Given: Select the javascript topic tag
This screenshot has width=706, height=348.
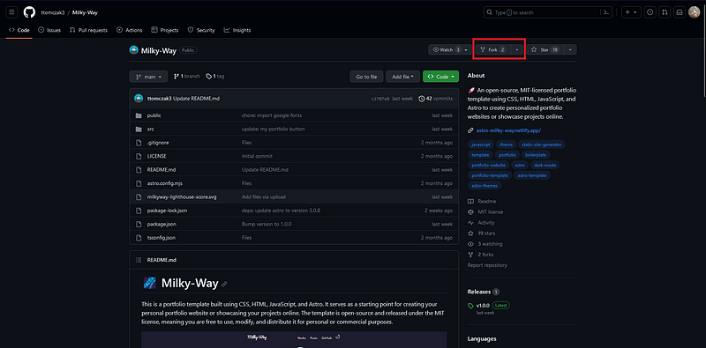Looking at the screenshot, I should coord(480,144).
